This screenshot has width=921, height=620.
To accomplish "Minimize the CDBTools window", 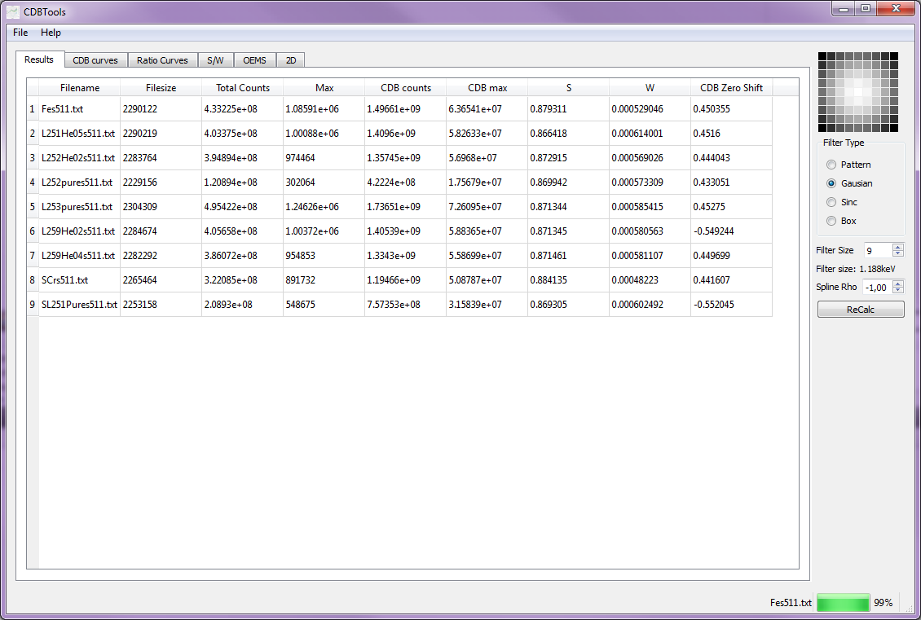I will [x=844, y=9].
